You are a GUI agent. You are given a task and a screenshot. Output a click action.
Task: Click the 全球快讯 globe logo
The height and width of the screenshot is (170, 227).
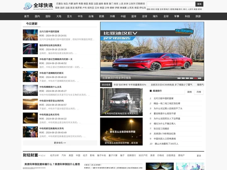pyautogui.click(x=38, y=6)
